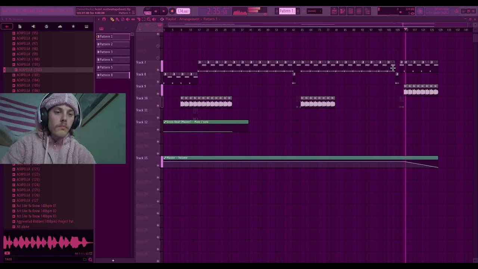The height and width of the screenshot is (269, 478).
Task: Open the browser plugin keyboard tab
Action: pyautogui.click(x=86, y=27)
